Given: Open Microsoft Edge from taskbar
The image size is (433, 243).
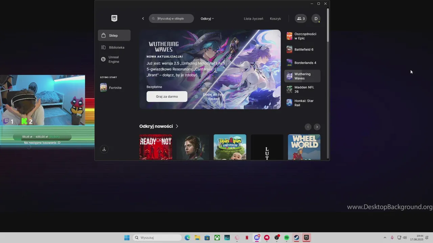Looking at the screenshot, I should [x=187, y=238].
